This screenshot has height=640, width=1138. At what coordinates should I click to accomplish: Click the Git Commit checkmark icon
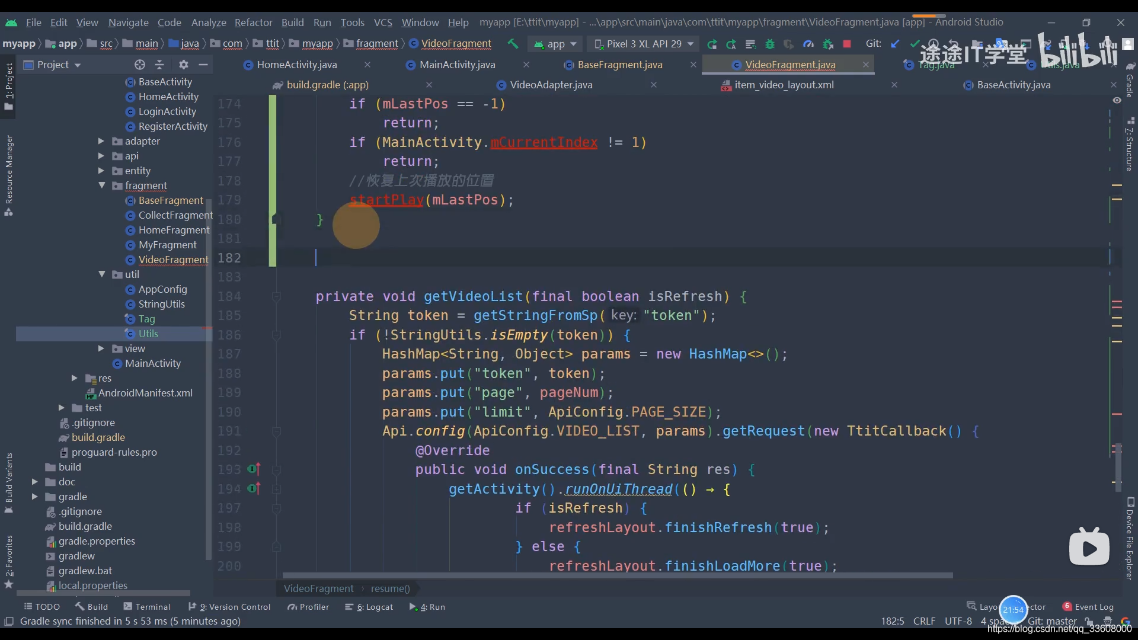pos(915,43)
